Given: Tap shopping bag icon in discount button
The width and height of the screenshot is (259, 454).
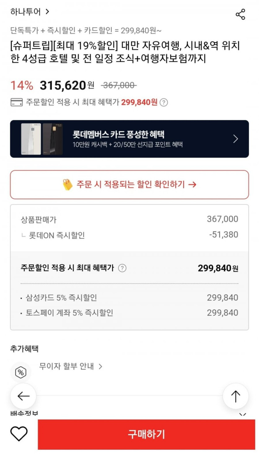Looking at the screenshot, I should pyautogui.click(x=67, y=185).
